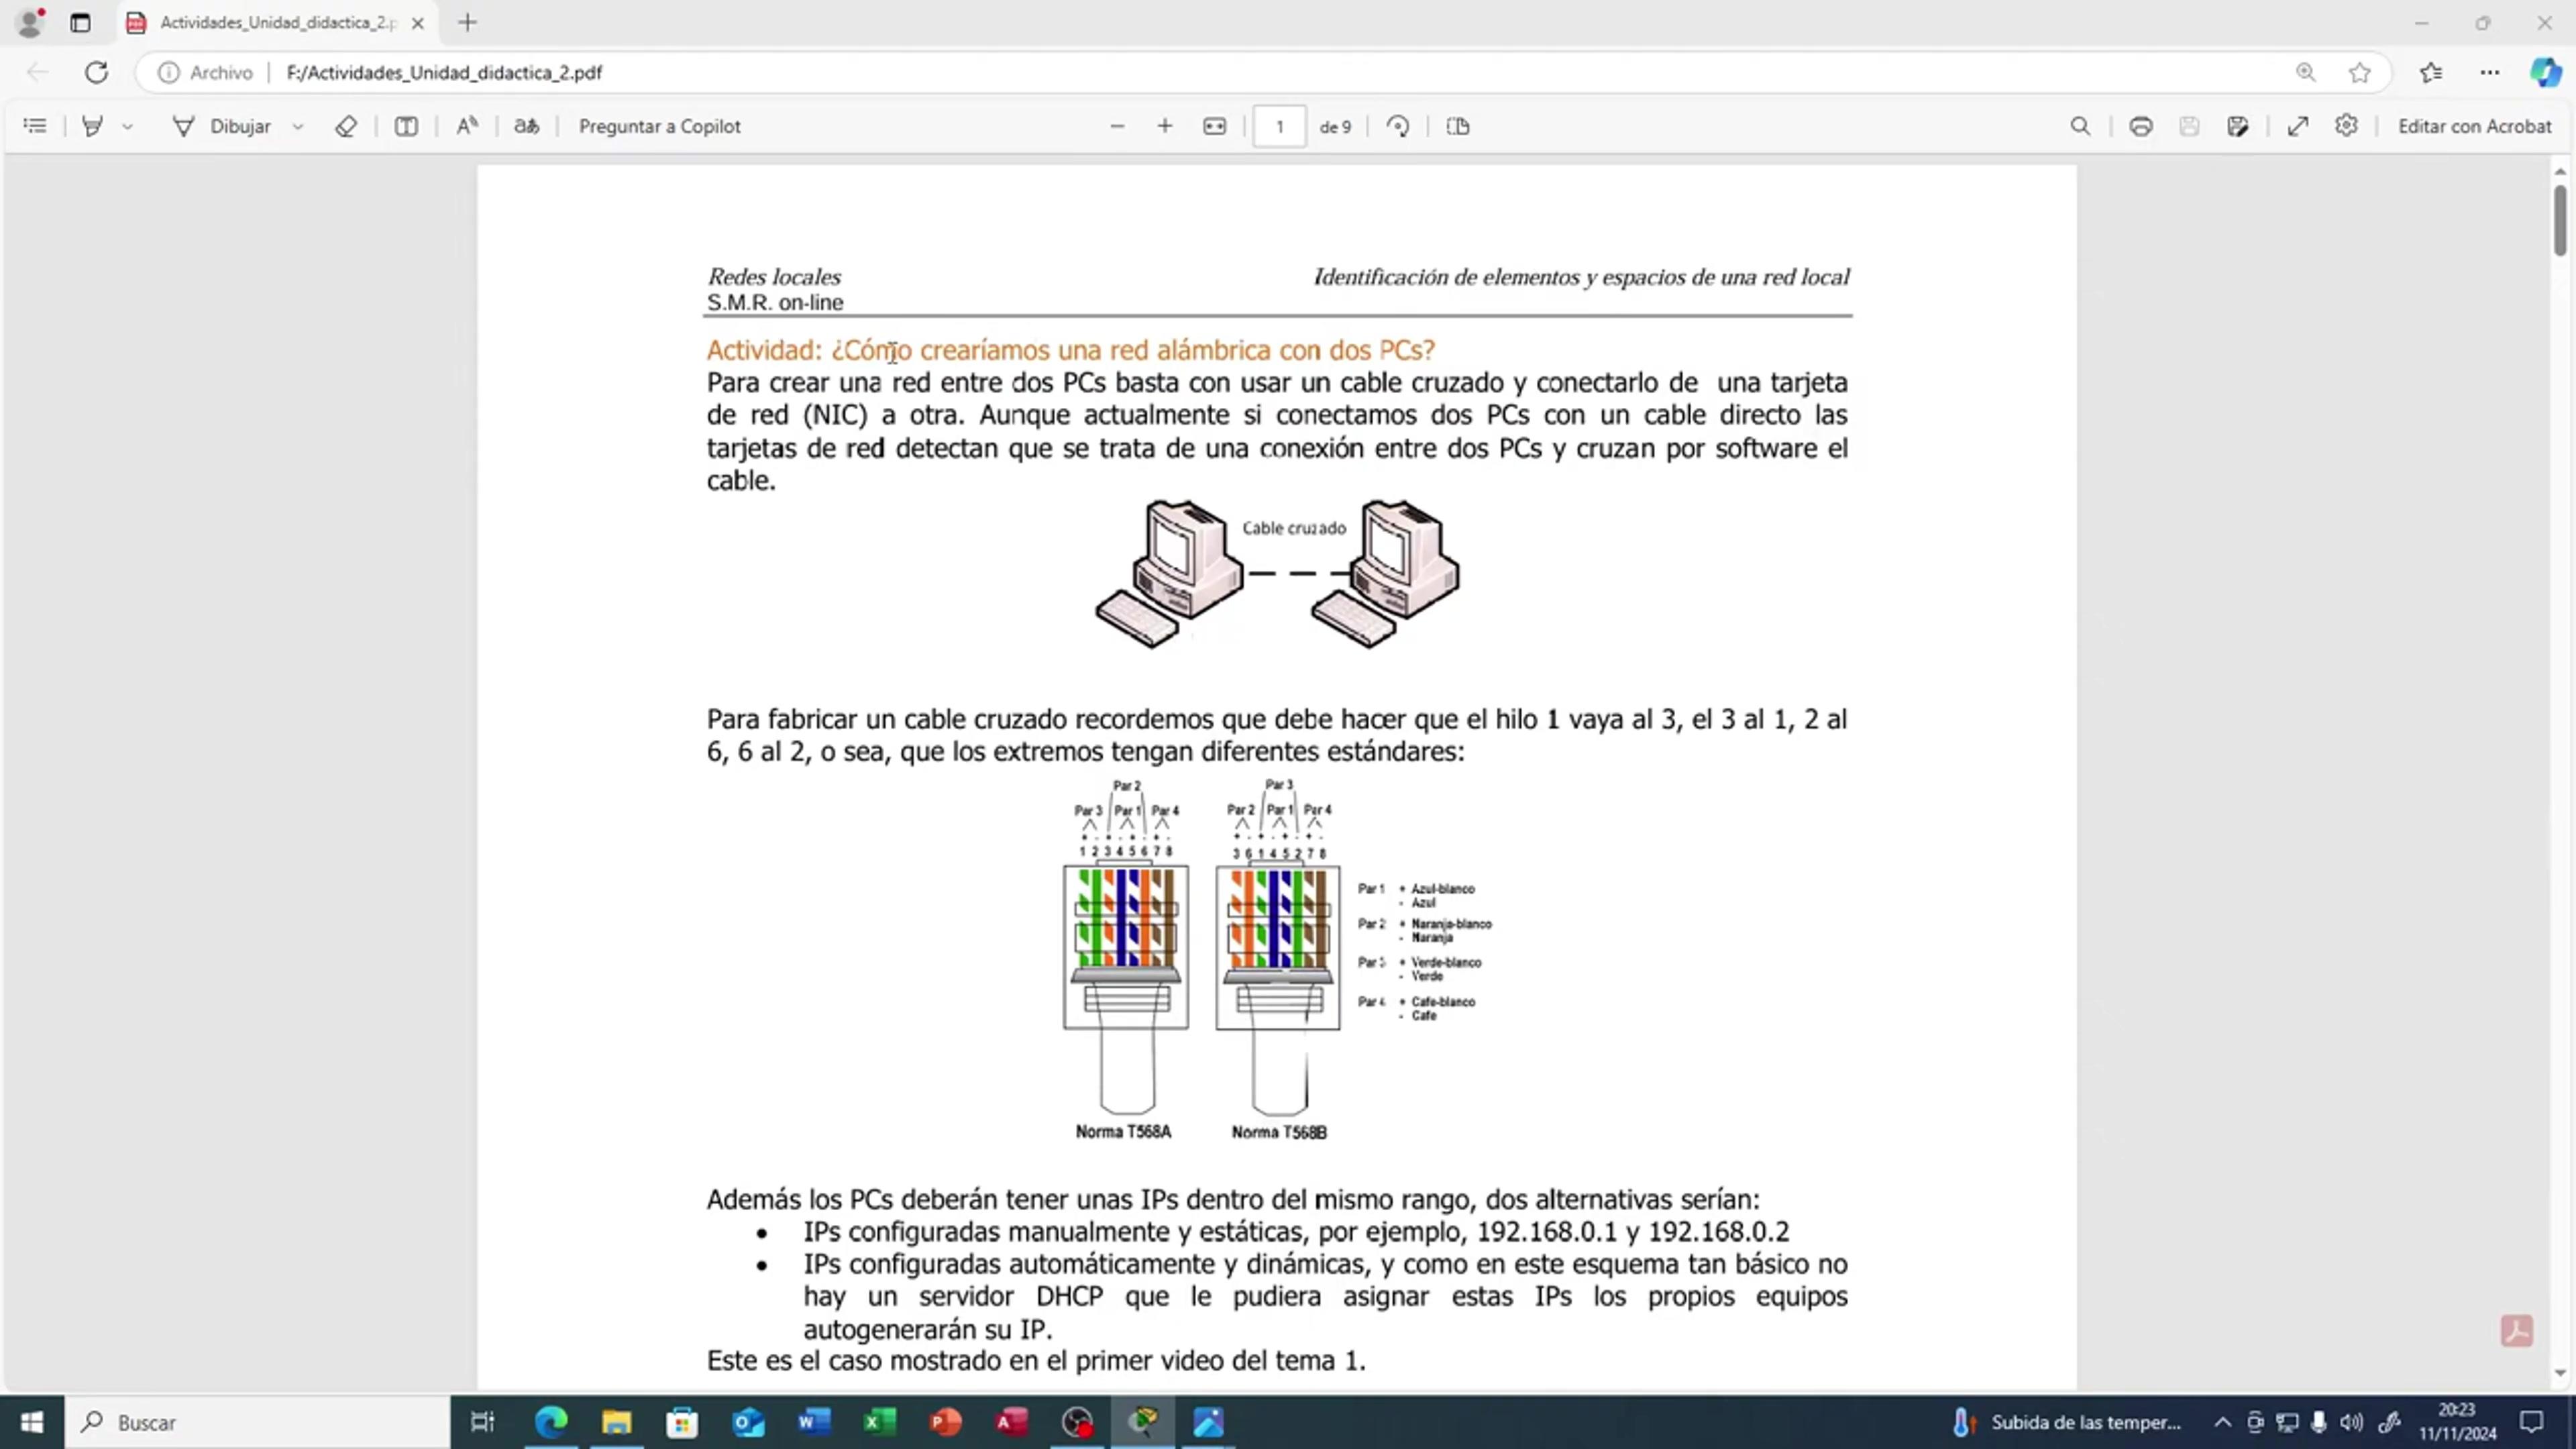The height and width of the screenshot is (1449, 2576).
Task: Click Preguntar a Copilot button
Action: [x=659, y=126]
